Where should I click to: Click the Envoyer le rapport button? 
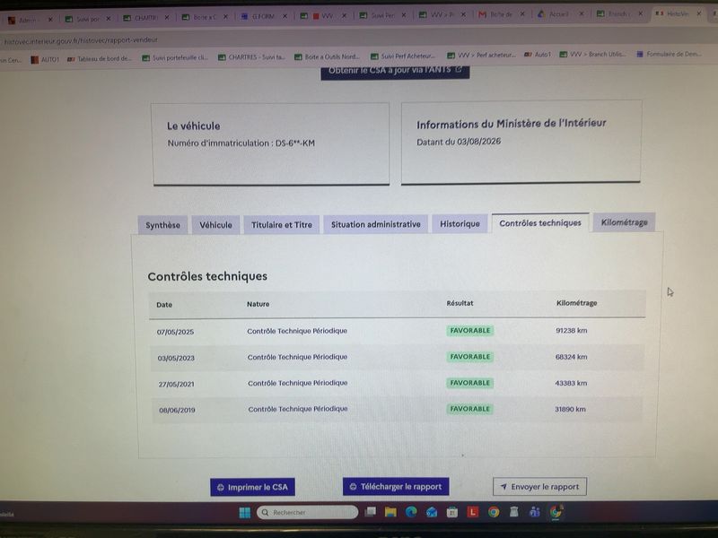click(539, 487)
